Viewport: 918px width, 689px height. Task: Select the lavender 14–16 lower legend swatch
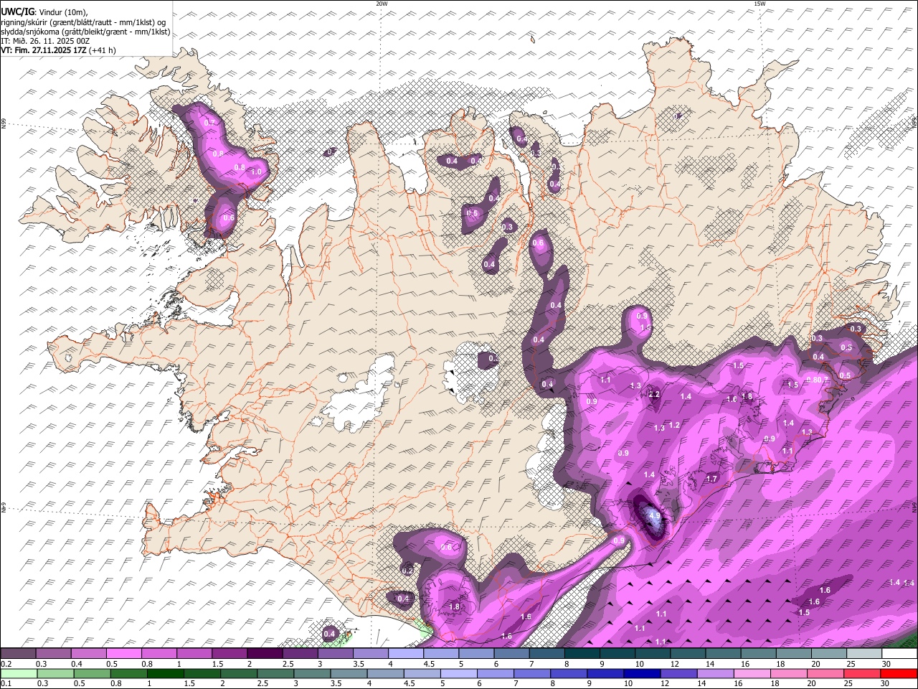(x=716, y=674)
